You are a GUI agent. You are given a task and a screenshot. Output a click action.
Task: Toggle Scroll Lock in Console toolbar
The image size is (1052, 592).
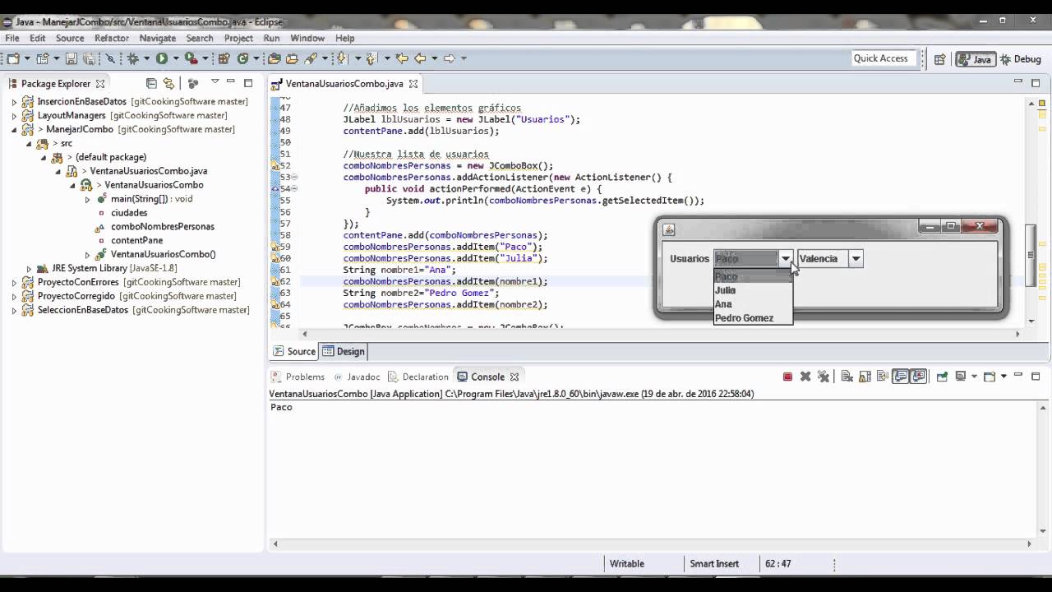(865, 377)
